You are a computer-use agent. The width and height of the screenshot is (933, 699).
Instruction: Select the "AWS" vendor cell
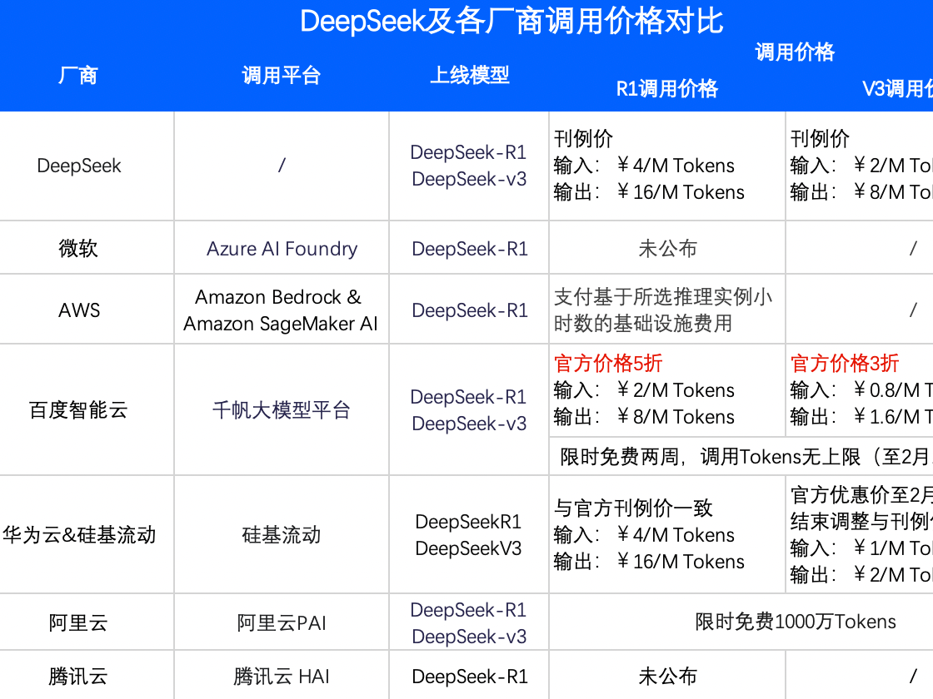click(78, 310)
